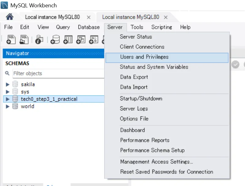Viewport: 245px width, 186px height.
Task: Open the Edit menu
Action: click(x=24, y=27)
